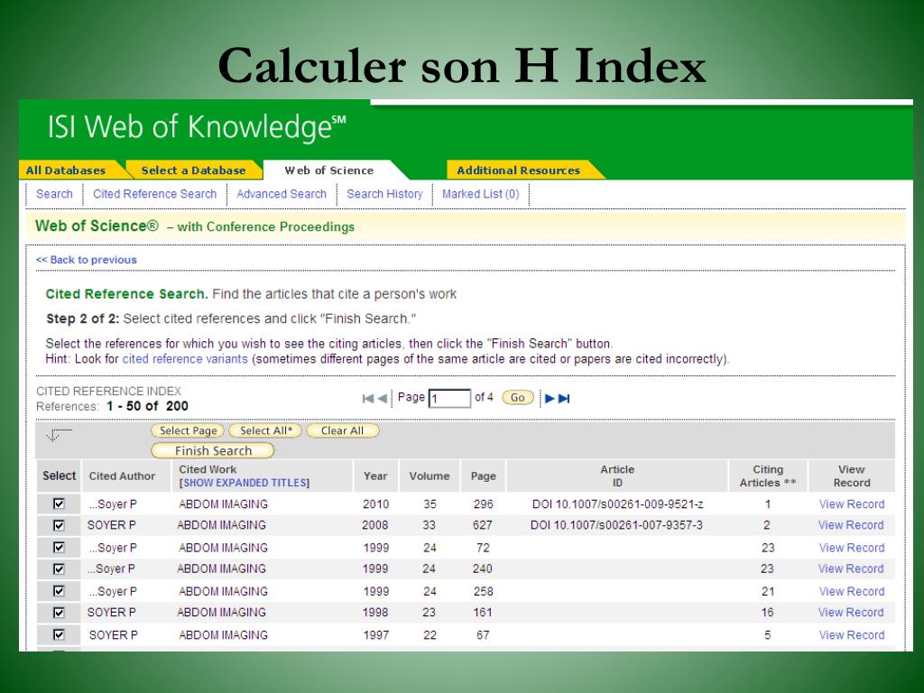View Record for the 2008 reference

pyautogui.click(x=851, y=525)
